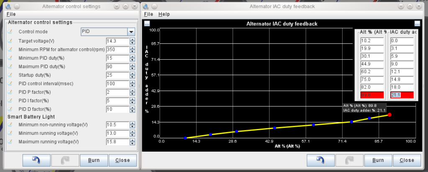Click the edit icon beside PID I factor(%)
This screenshot has height=172, width=428.
(10, 101)
